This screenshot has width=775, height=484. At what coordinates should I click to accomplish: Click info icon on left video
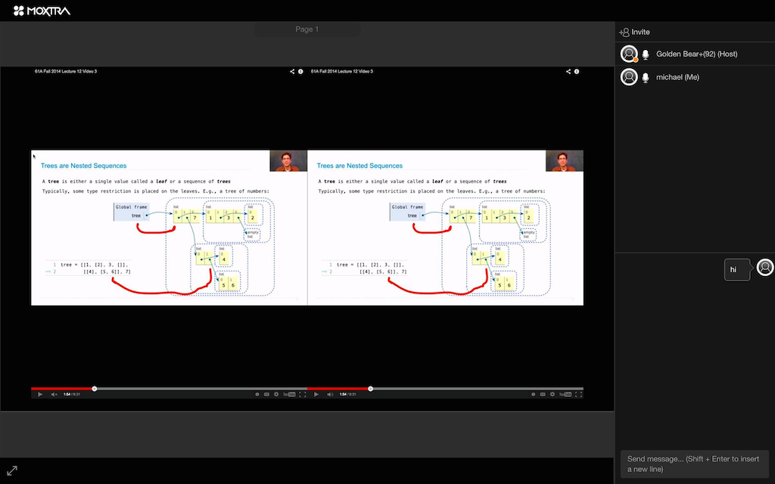click(x=300, y=72)
